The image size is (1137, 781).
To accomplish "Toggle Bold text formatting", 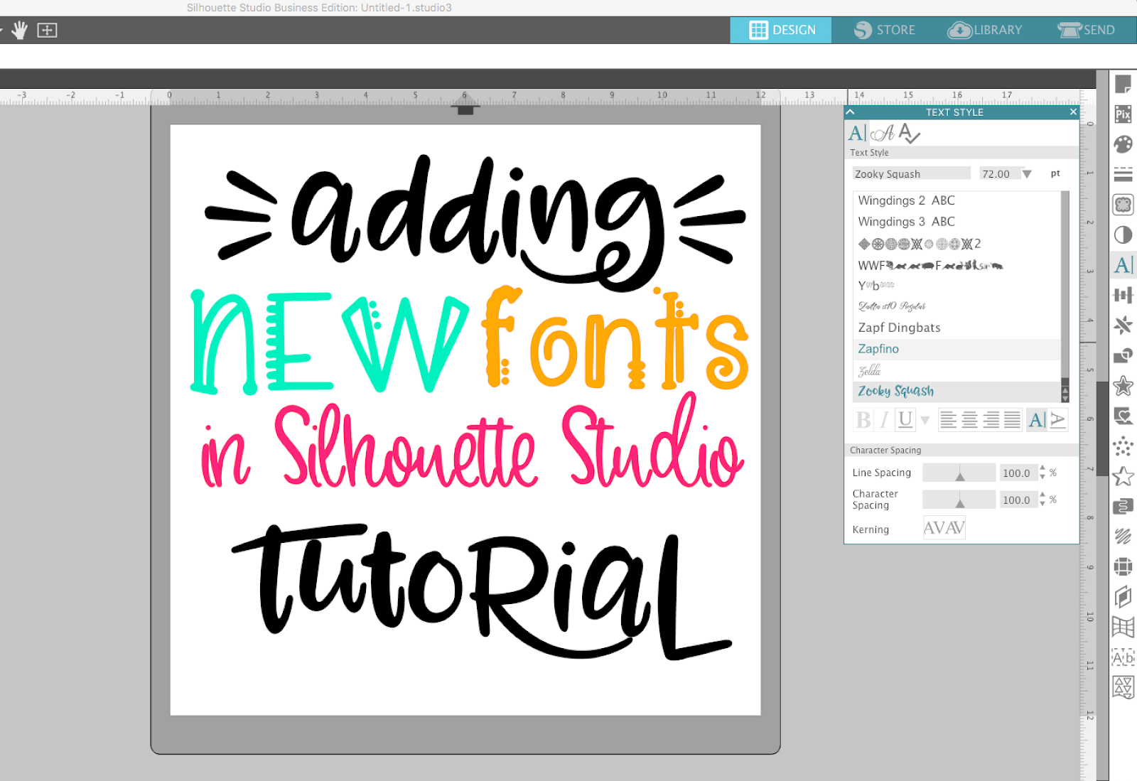I will 863,420.
